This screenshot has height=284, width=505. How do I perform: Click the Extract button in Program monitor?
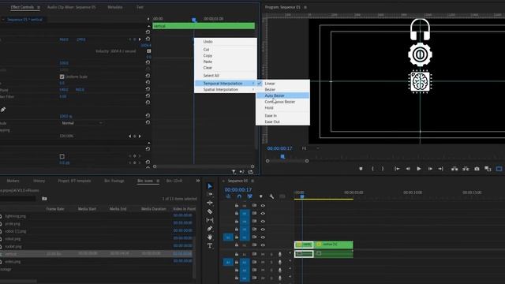tap(466, 169)
